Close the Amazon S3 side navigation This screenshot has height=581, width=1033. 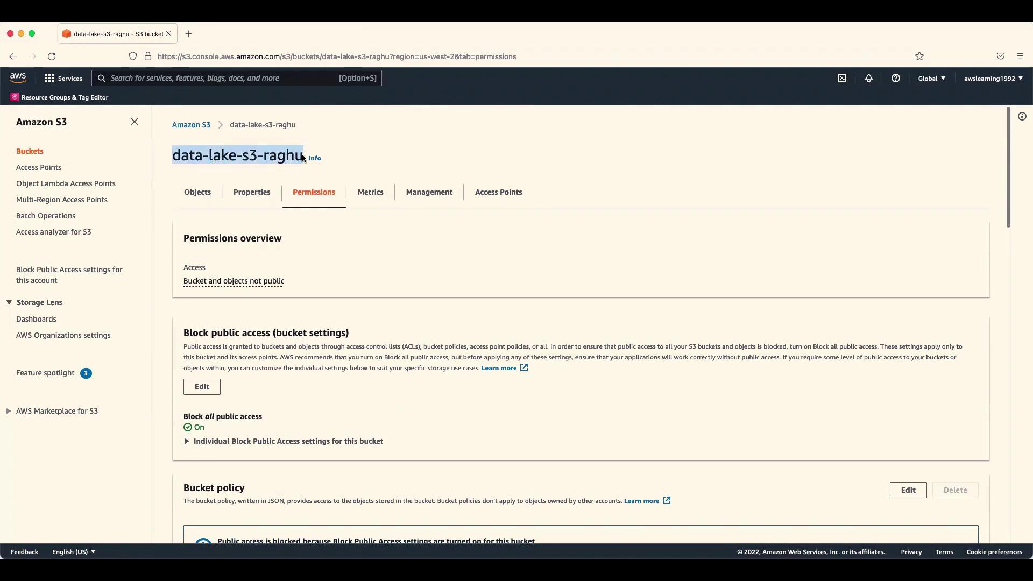pyautogui.click(x=135, y=122)
